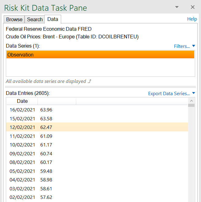Expand the Export Data Series dropdown arrow
Viewport: 201px width, 202px height.
tap(194, 93)
